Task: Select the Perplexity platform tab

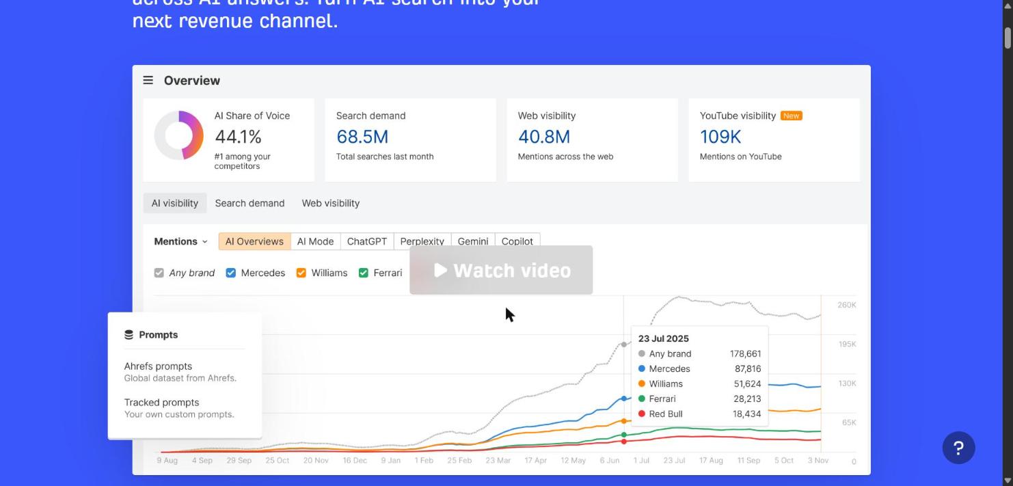Action: 422,240
